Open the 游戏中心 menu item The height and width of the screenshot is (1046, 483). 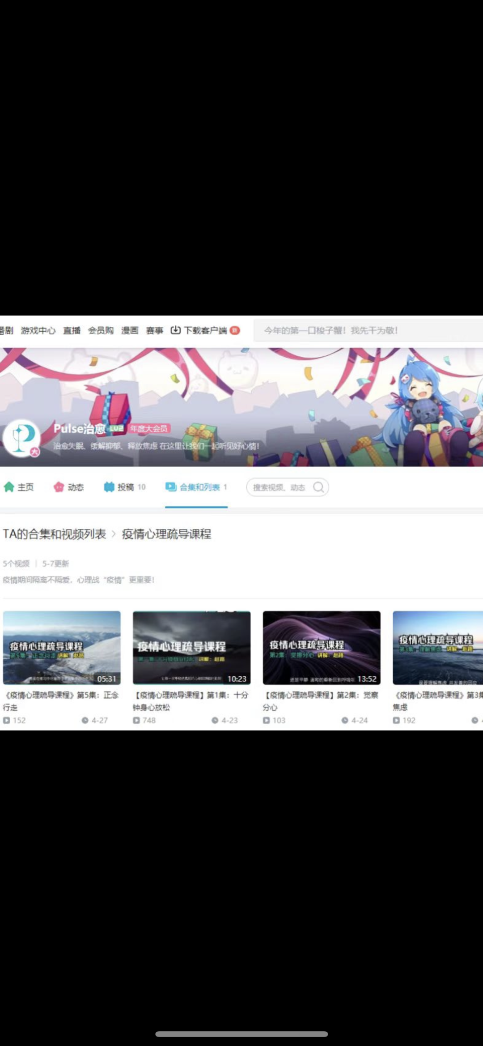(38, 330)
